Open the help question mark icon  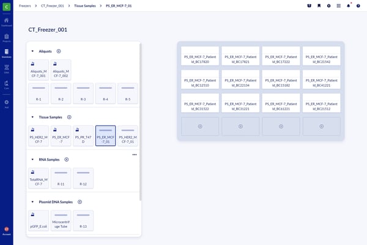pyautogui.click(x=357, y=6)
